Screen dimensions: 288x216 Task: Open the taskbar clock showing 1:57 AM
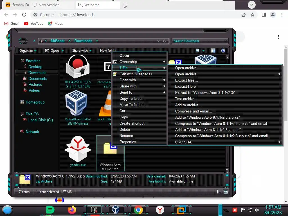pos(273,210)
